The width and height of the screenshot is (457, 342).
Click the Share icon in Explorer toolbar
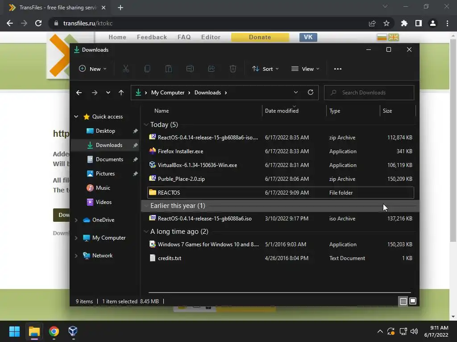tap(212, 69)
